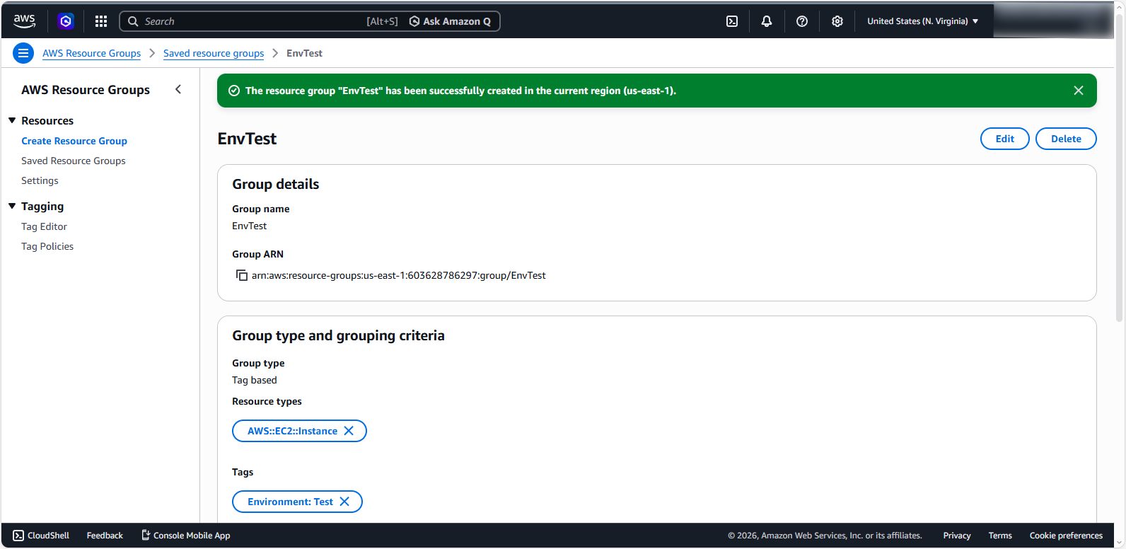This screenshot has height=549, width=1126.
Task: Copy the Group ARN with copy icon
Action: coord(241,275)
